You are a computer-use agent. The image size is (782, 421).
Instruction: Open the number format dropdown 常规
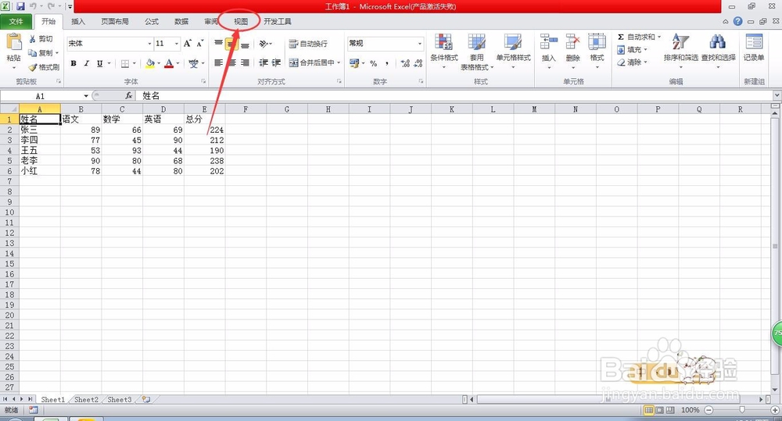click(x=419, y=44)
